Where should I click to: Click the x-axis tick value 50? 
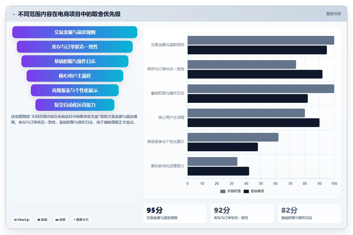tap(261, 183)
